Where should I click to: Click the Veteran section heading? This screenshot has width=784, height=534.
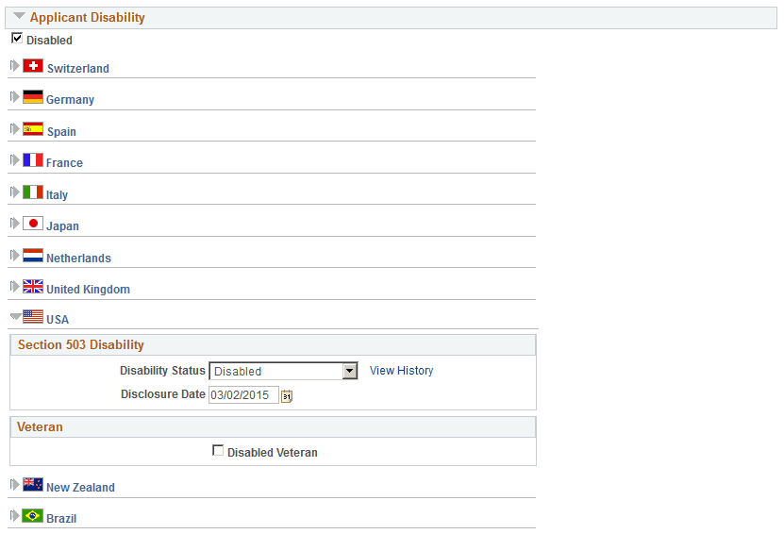[x=40, y=427]
